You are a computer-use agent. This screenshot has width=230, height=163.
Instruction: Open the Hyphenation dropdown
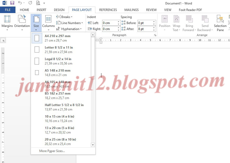(69, 29)
